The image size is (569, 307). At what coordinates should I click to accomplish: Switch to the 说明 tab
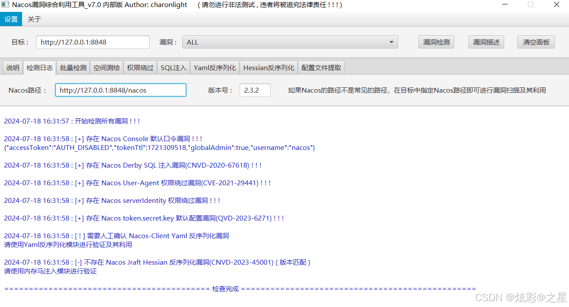coord(12,68)
